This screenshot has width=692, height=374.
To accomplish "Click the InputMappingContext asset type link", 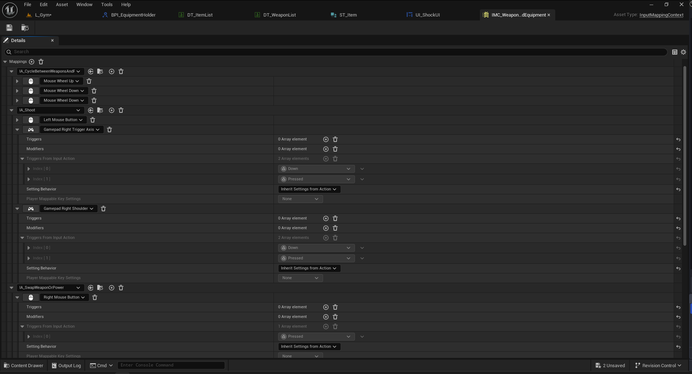I will tap(661, 15).
